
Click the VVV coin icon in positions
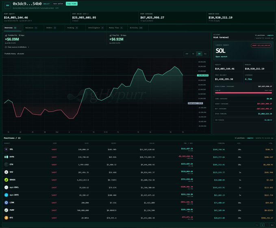pyautogui.click(x=6, y=172)
